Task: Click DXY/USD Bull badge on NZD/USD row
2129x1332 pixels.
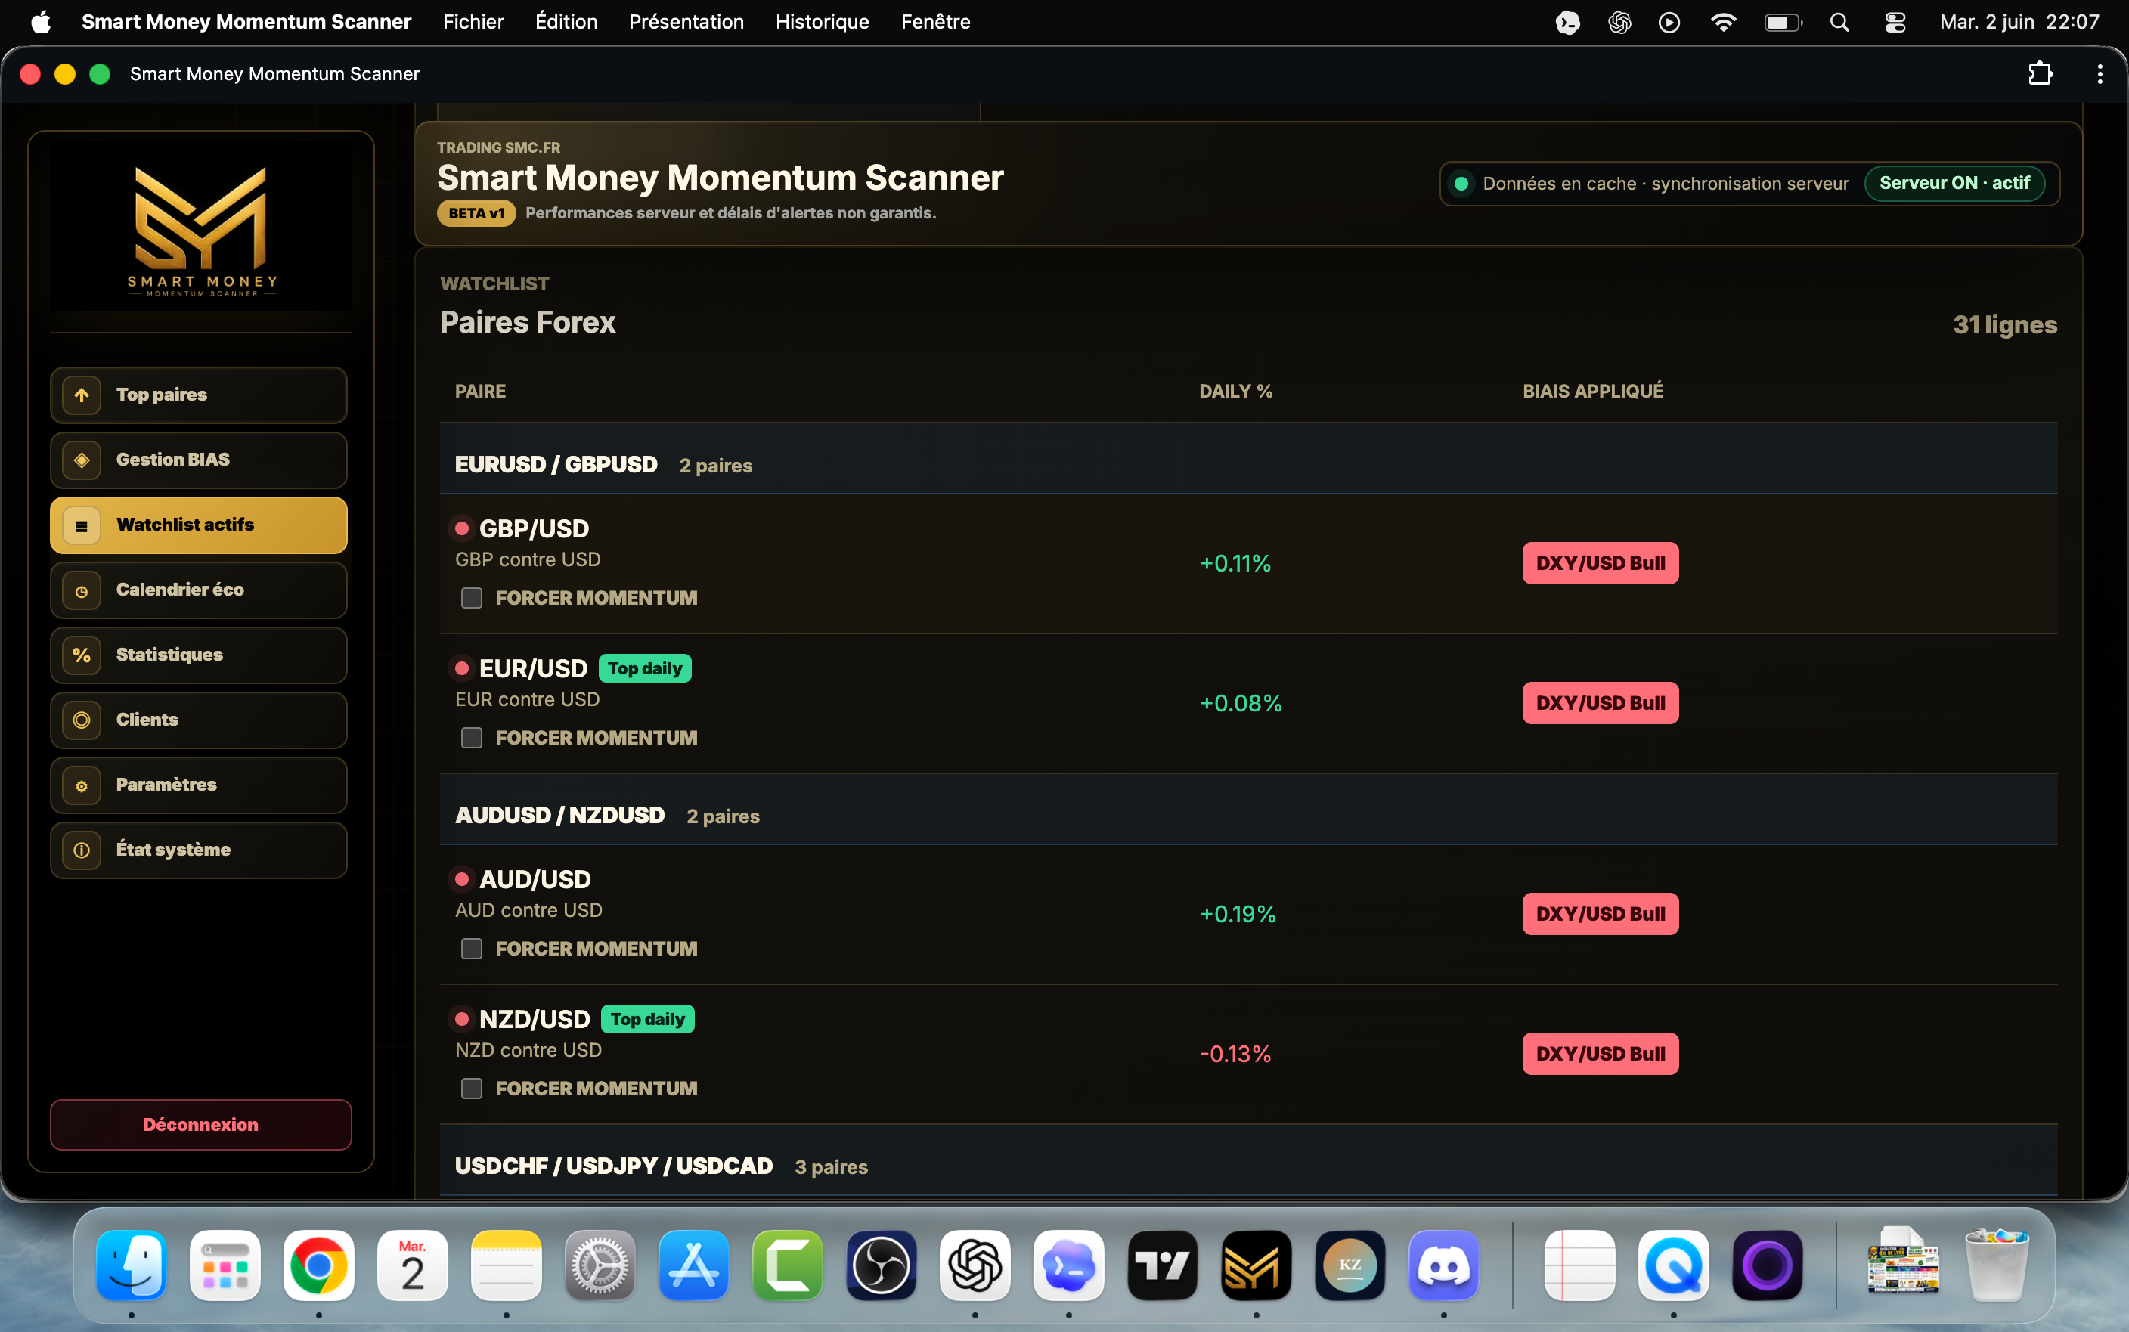Action: point(1600,1054)
